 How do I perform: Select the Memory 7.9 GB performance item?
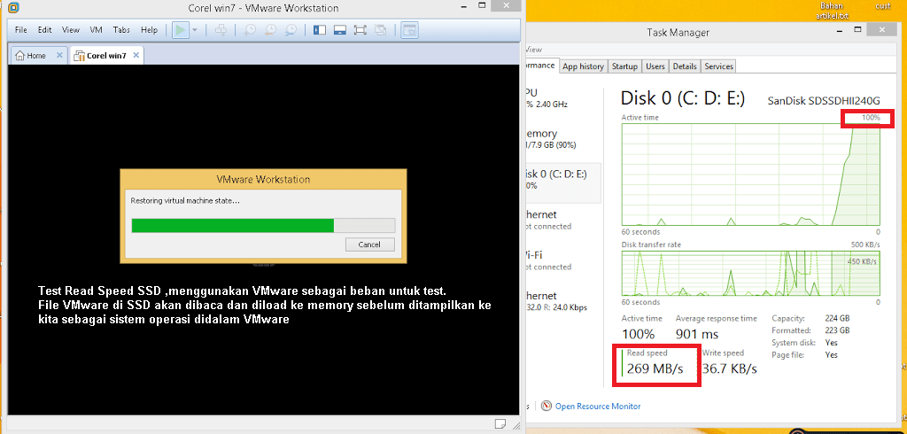[562, 139]
